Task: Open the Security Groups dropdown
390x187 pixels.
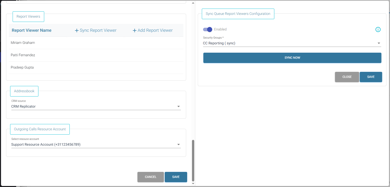Action: coord(292,43)
